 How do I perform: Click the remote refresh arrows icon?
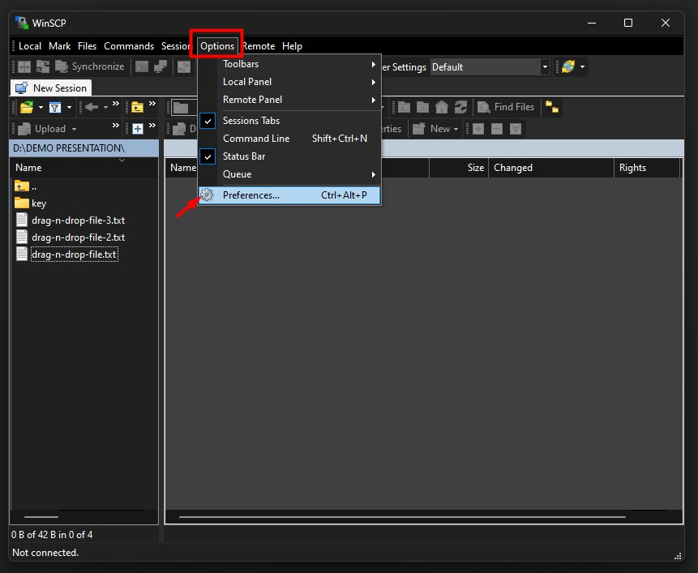coord(460,107)
